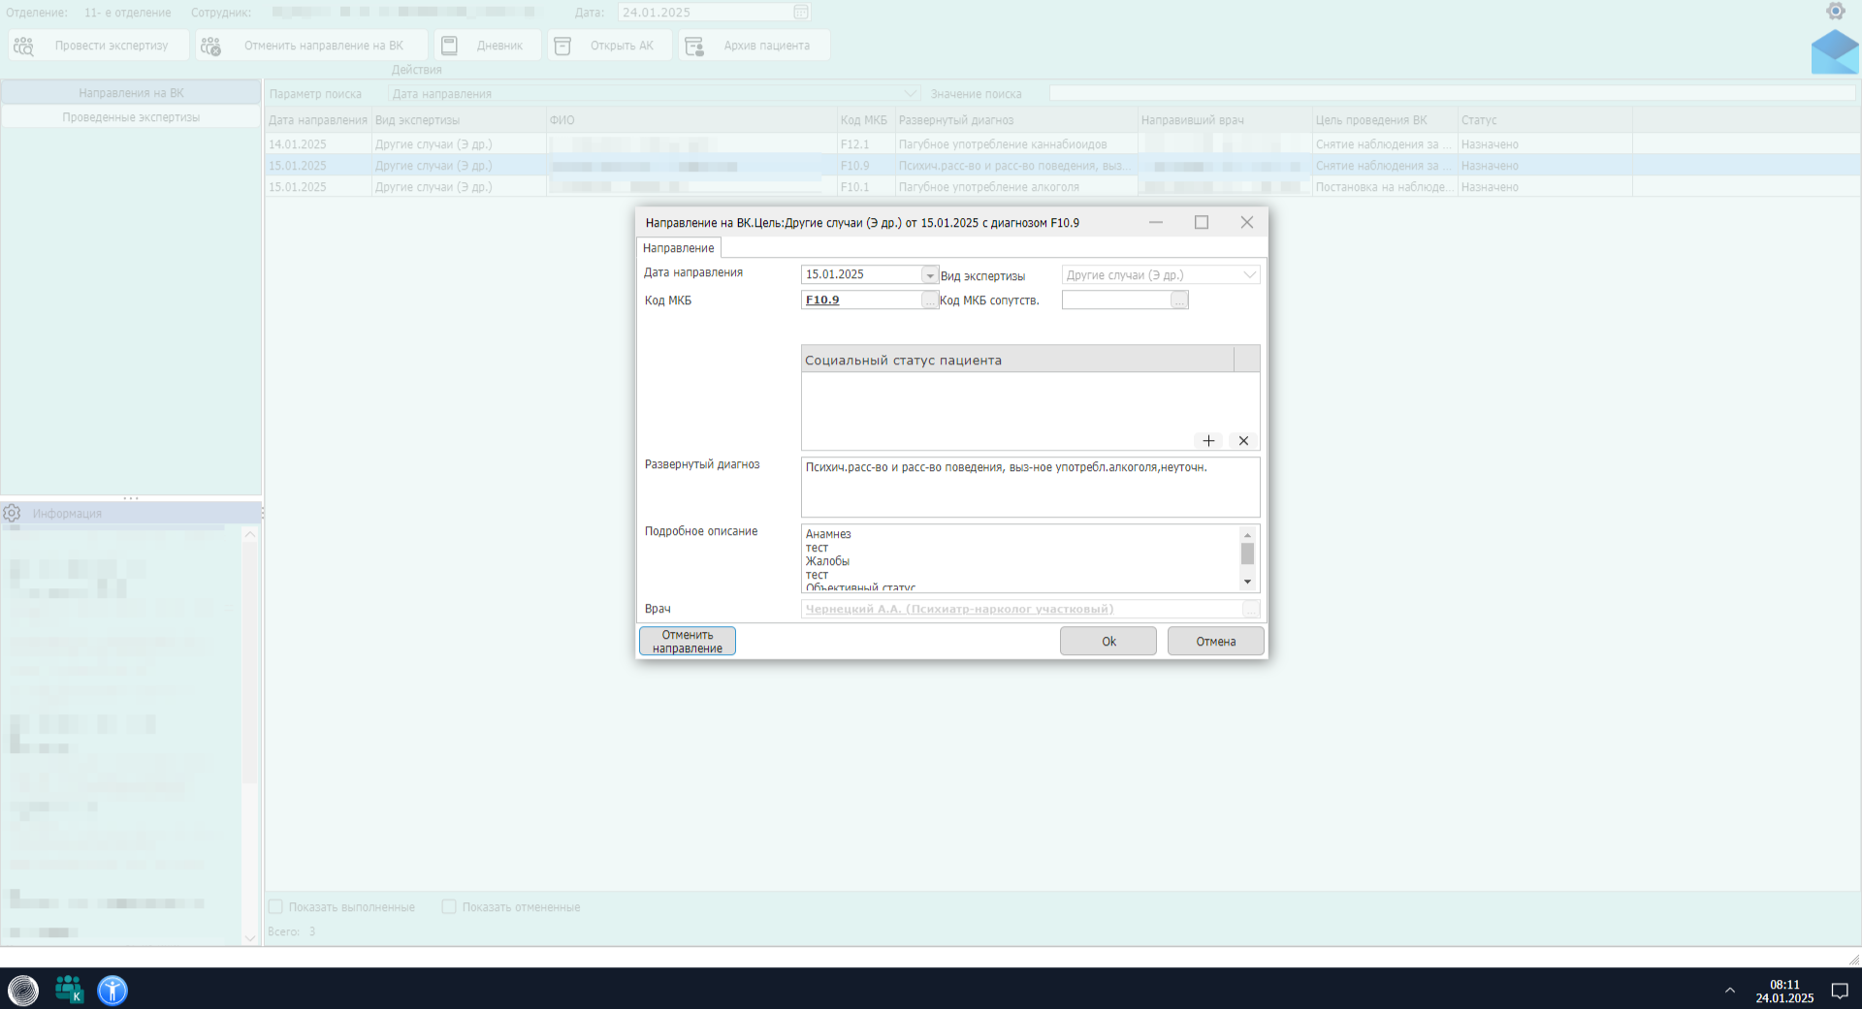Image resolution: width=1862 pixels, height=1009 pixels.
Task: Click the blue envelope logo icon
Action: tap(1835, 52)
